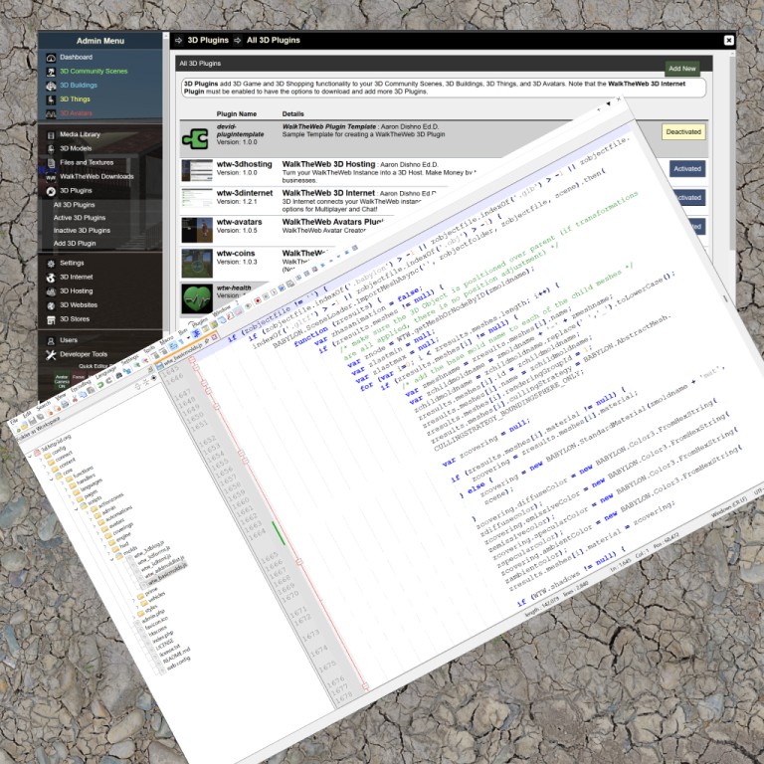Collapse the core folder in workspace tree
Image resolution: width=764 pixels, height=764 pixels.
(51, 478)
